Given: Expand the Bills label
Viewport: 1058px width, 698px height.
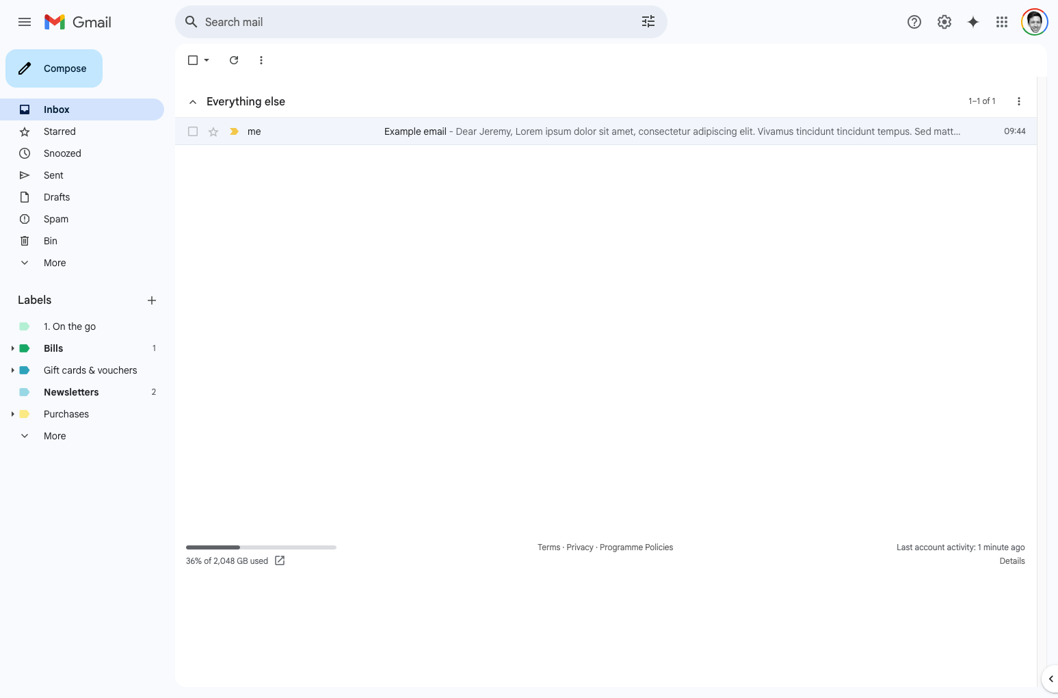Looking at the screenshot, I should (x=12, y=348).
